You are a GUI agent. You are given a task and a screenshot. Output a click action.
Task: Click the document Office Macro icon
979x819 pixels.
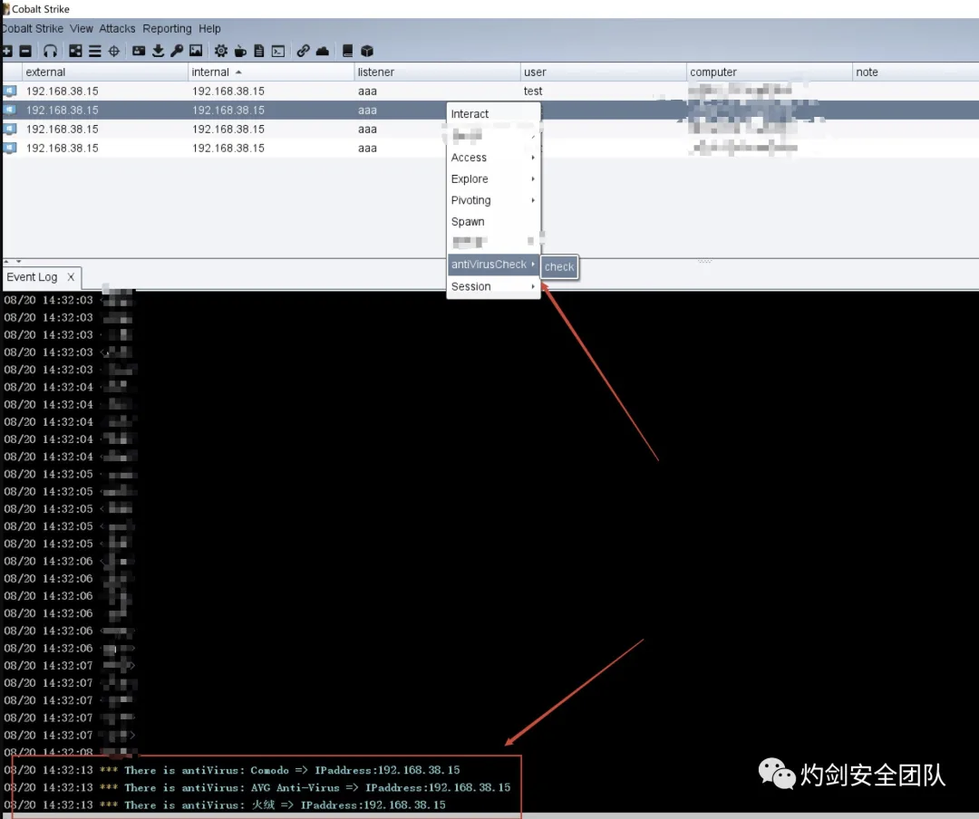coord(259,51)
